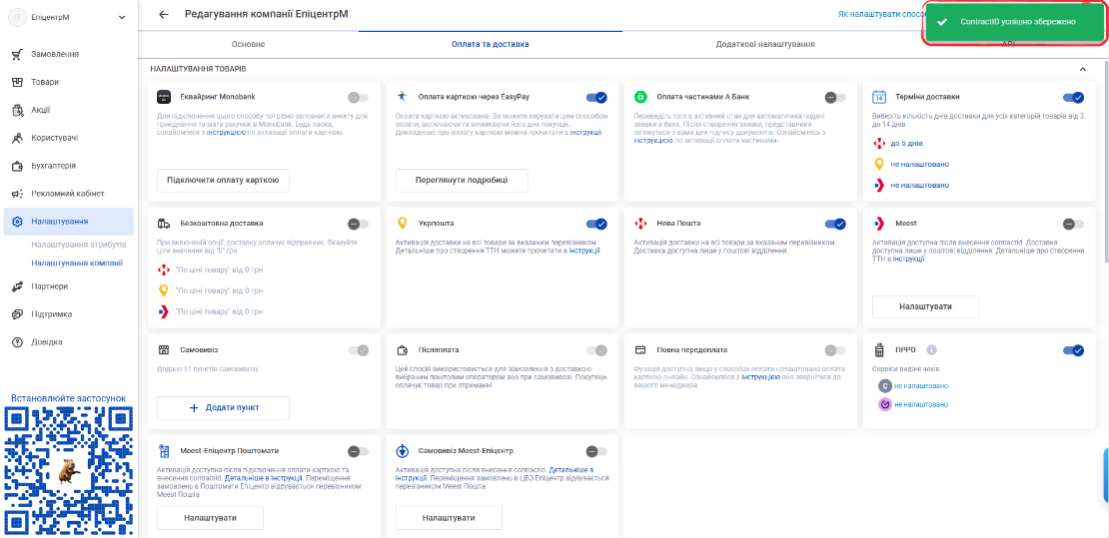Image resolution: width=1109 pixels, height=538 pixels.
Task: Open Інструкції link in the Укрпошта card
Action: coord(585,251)
